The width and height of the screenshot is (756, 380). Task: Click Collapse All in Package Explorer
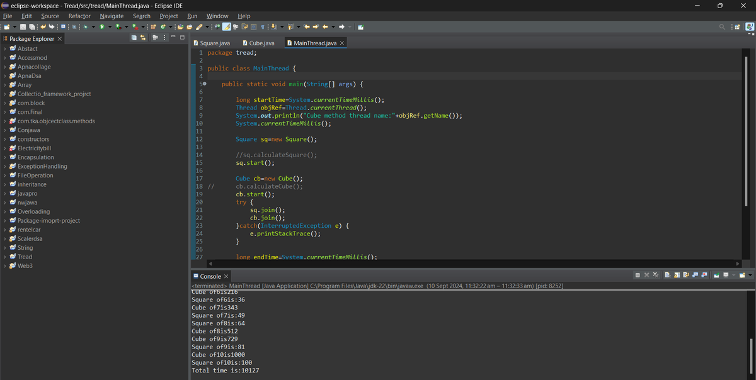coord(134,39)
